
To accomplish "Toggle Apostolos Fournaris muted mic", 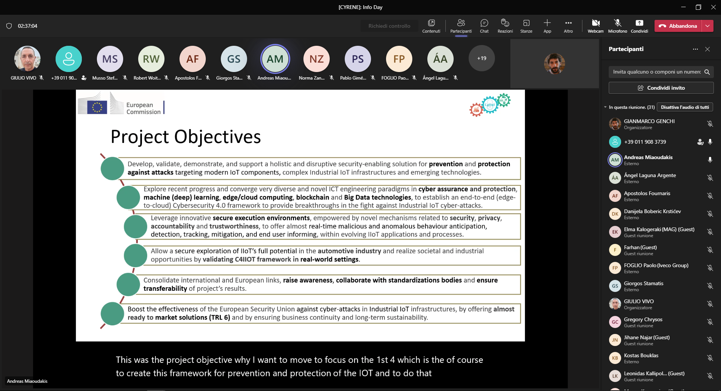I will click(x=710, y=196).
